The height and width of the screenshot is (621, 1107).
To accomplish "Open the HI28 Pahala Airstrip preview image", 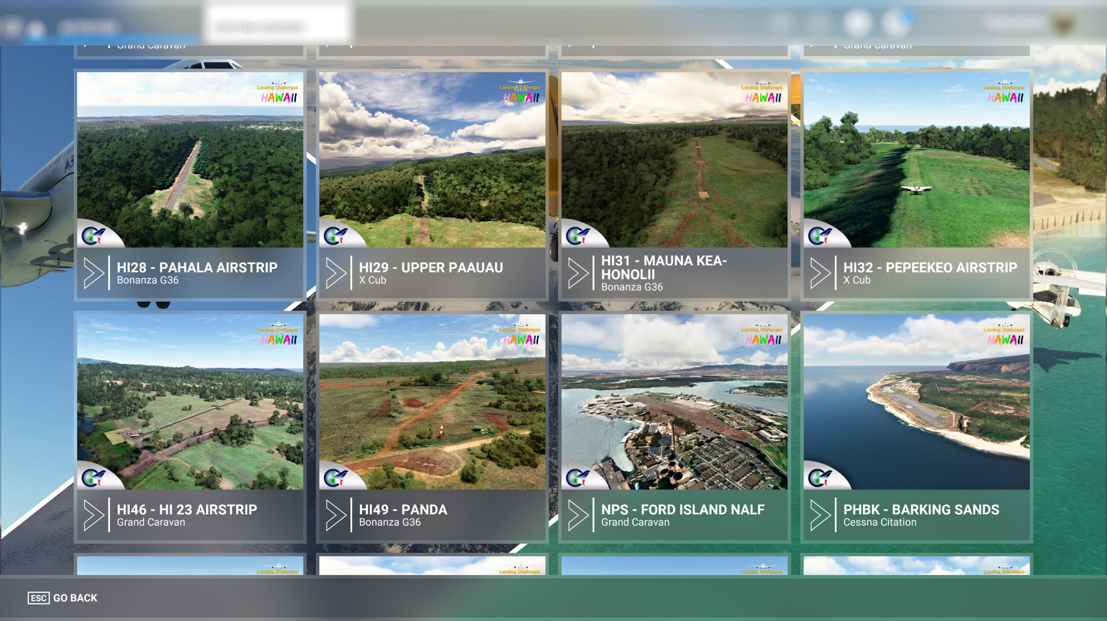I will tap(190, 159).
